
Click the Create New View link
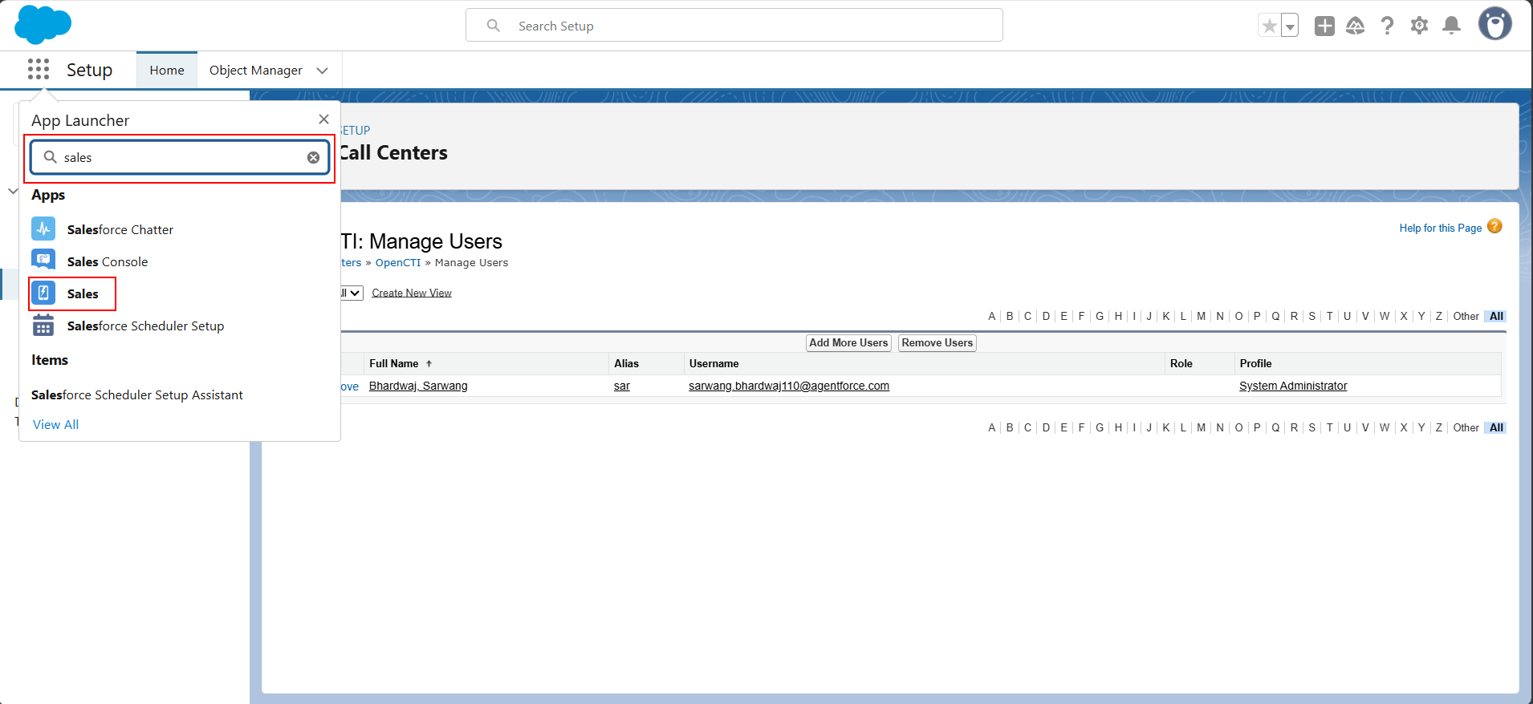pyautogui.click(x=412, y=293)
